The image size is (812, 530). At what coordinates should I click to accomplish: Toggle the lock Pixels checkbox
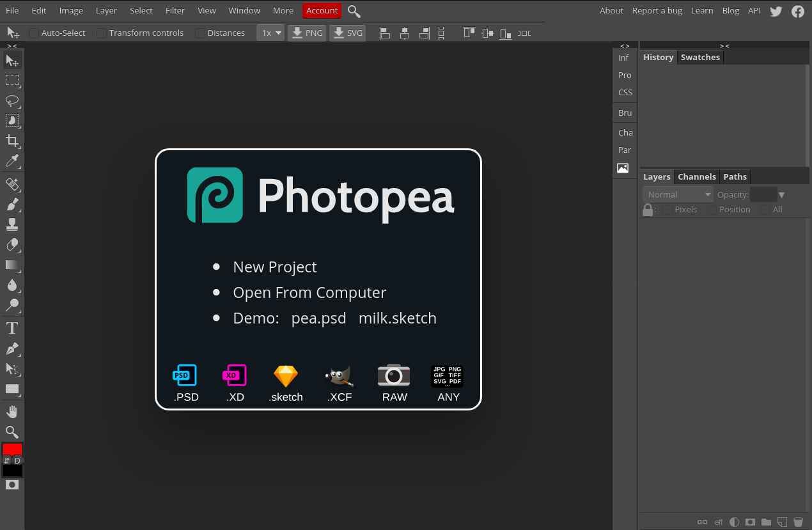[668, 210]
